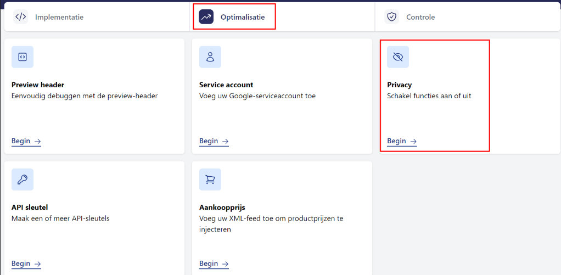Click the Aankoopprijs shopping cart icon
561x275 pixels.
click(210, 179)
